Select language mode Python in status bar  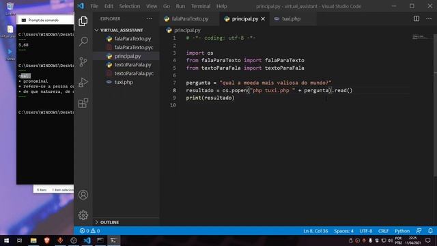402,231
